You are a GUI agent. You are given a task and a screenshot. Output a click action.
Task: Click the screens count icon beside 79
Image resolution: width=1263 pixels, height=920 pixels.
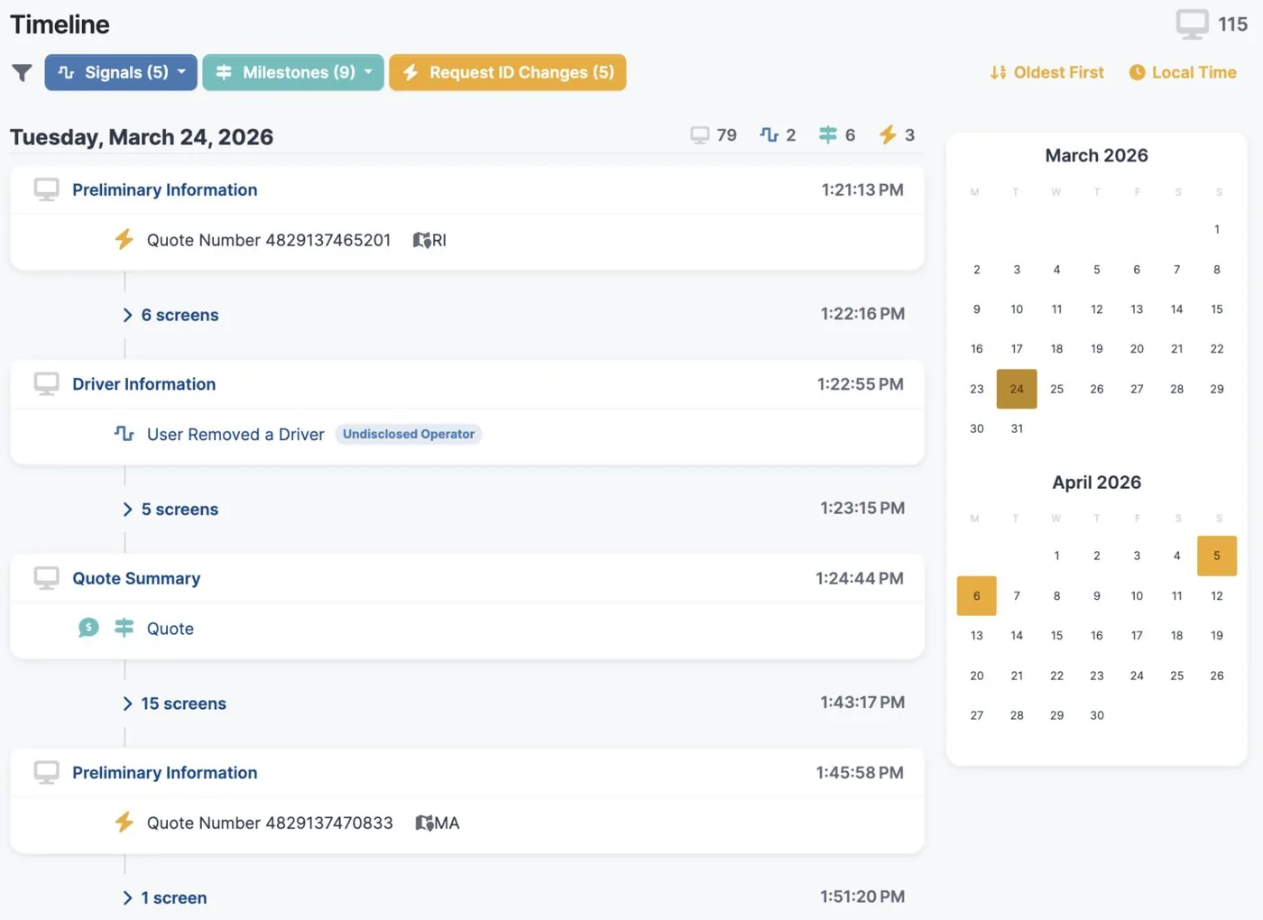[x=699, y=135]
